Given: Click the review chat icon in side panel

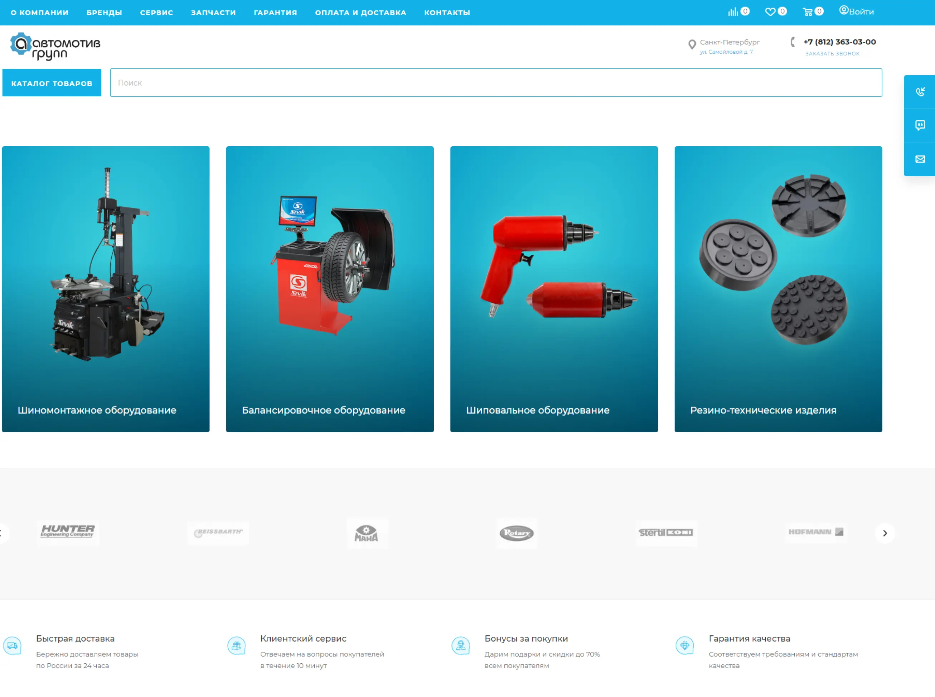Looking at the screenshot, I should point(920,125).
